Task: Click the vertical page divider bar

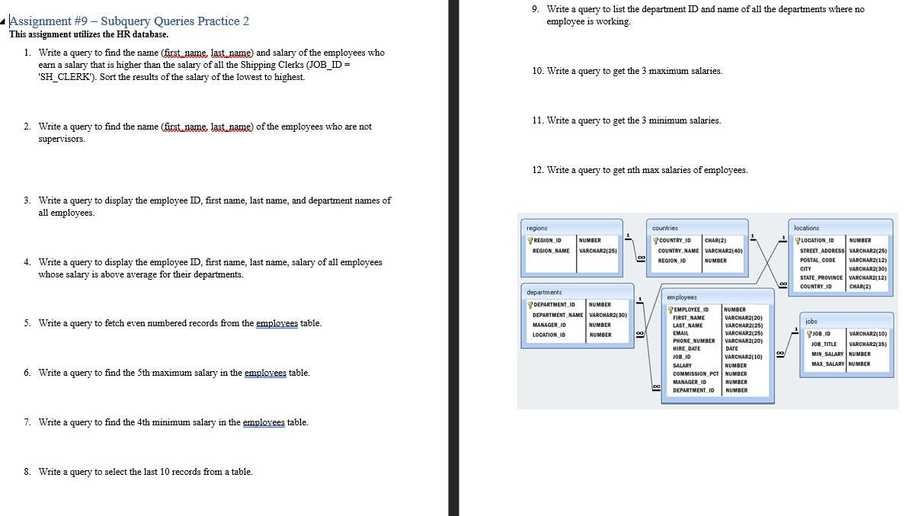Action: pos(455,258)
